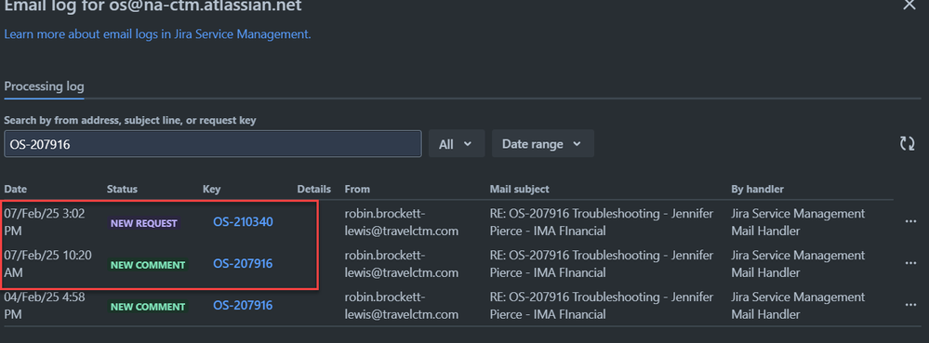The image size is (929, 343).
Task: Open OS-207916 key in the 04/Feb/25 row
Action: pyautogui.click(x=243, y=305)
